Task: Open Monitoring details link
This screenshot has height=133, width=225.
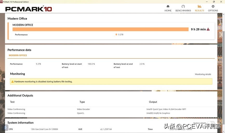Action: [203, 74]
